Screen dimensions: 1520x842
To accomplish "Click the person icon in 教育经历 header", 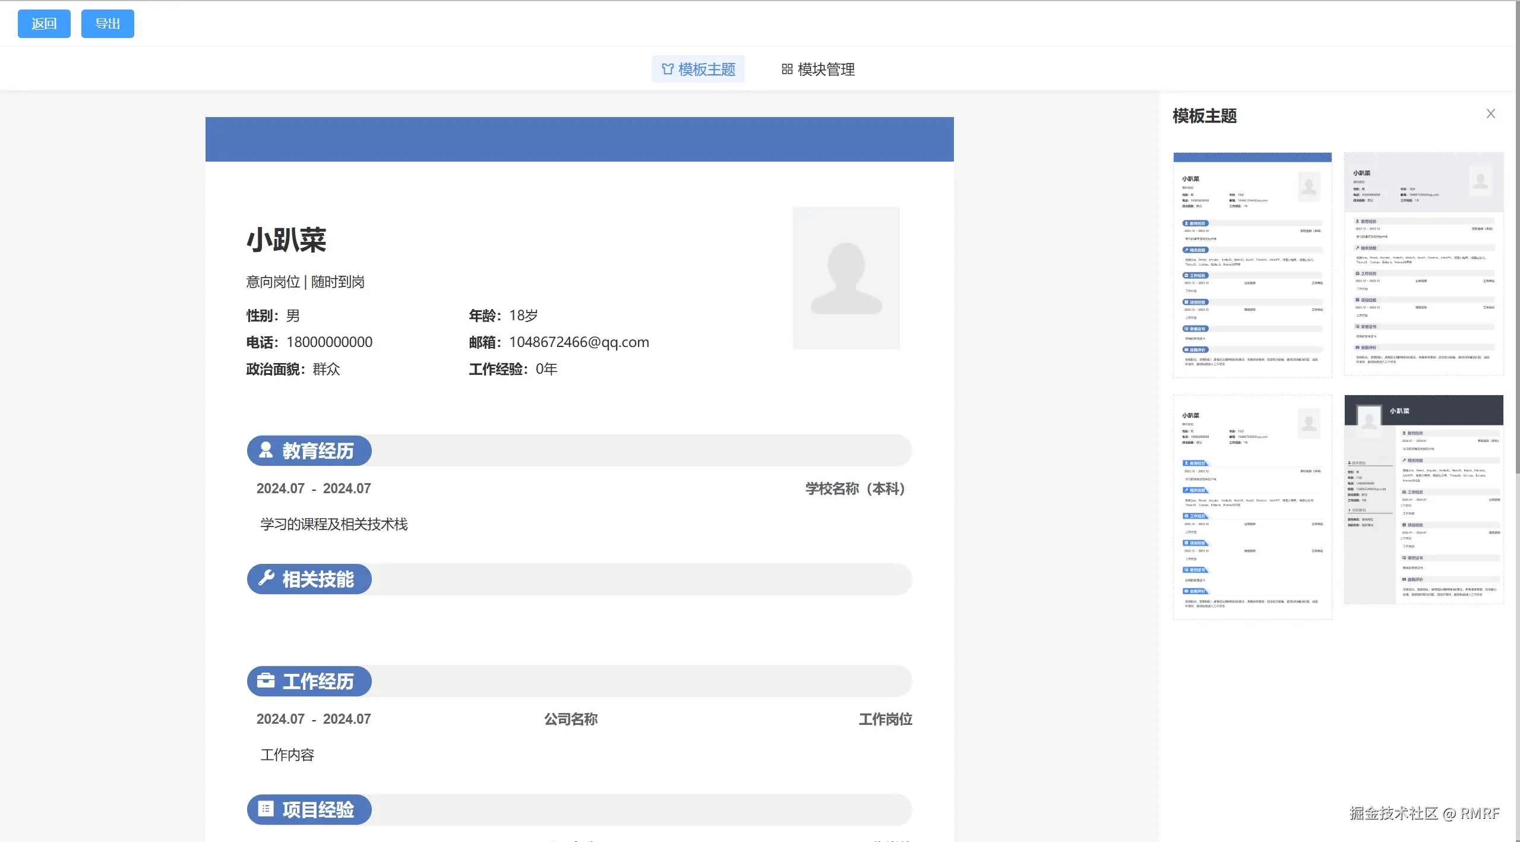I will [x=266, y=450].
